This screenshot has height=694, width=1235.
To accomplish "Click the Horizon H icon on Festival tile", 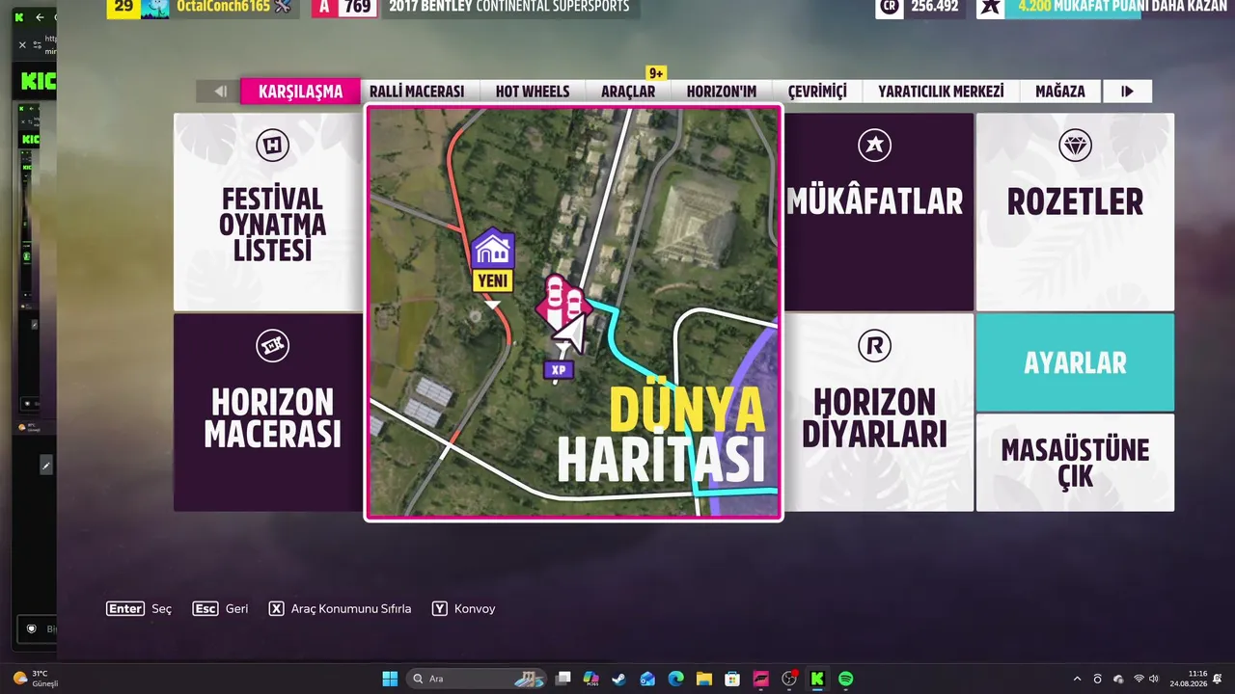I will pyautogui.click(x=272, y=146).
